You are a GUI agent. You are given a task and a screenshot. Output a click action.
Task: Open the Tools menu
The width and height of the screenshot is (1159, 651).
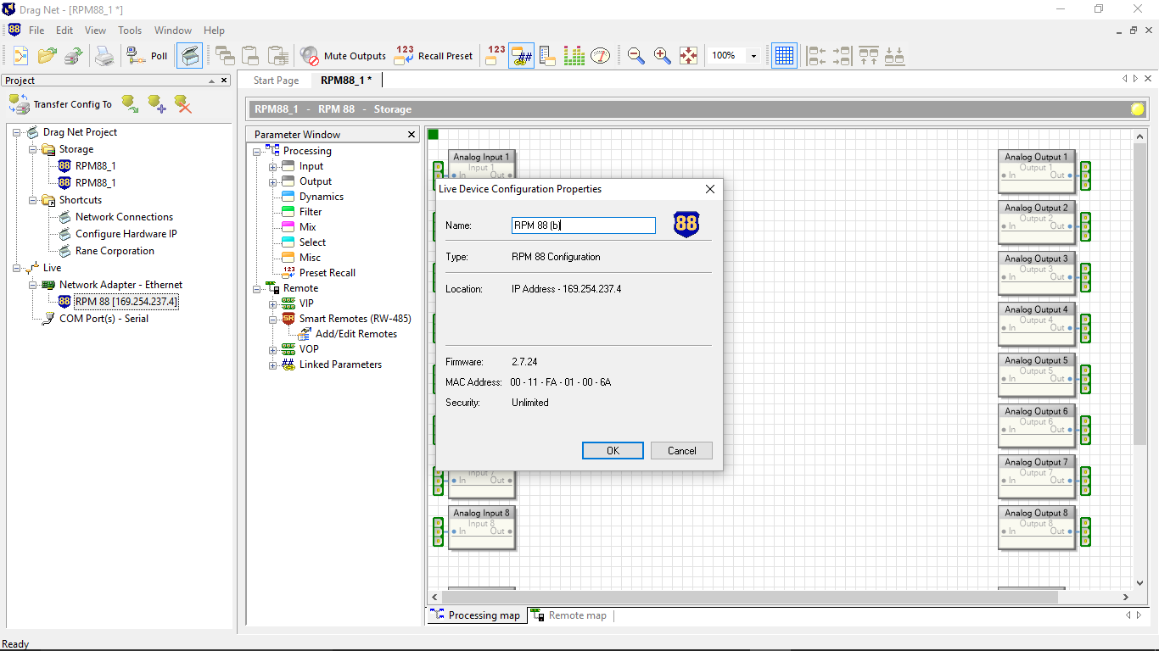[x=130, y=31]
